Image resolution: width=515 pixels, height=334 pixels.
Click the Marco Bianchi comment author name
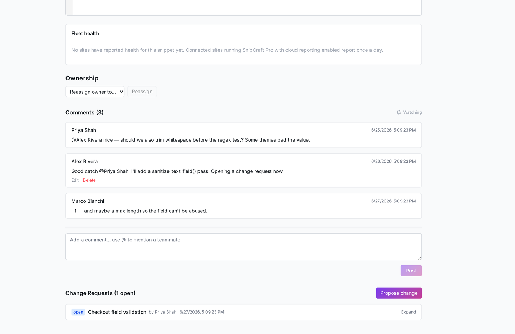88,201
